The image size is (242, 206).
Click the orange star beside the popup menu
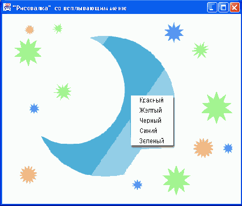pyautogui.click(x=203, y=148)
